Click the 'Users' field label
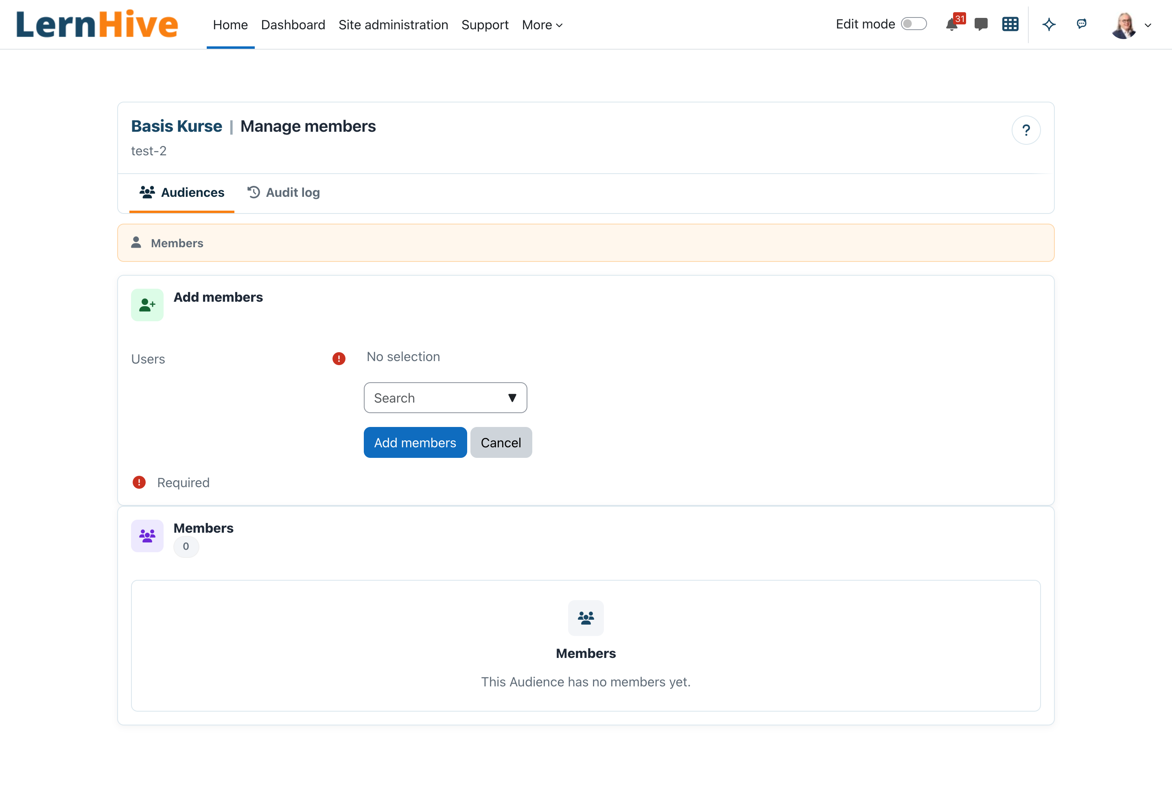 pyautogui.click(x=148, y=359)
